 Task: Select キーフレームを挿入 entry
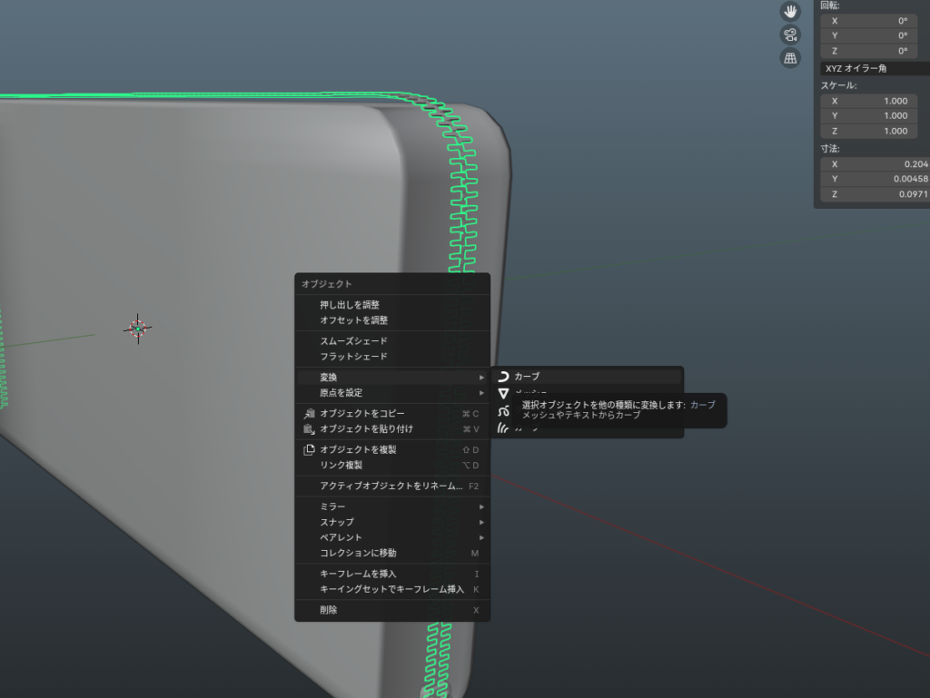(392, 574)
